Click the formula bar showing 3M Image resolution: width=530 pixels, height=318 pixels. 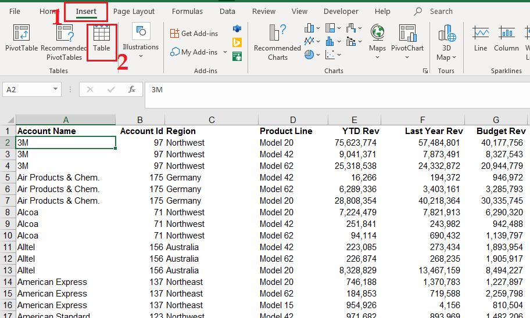(337, 95)
